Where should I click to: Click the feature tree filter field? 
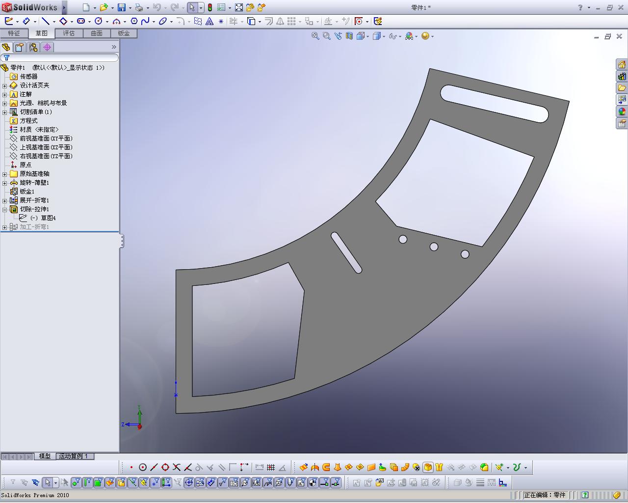[x=60, y=57]
